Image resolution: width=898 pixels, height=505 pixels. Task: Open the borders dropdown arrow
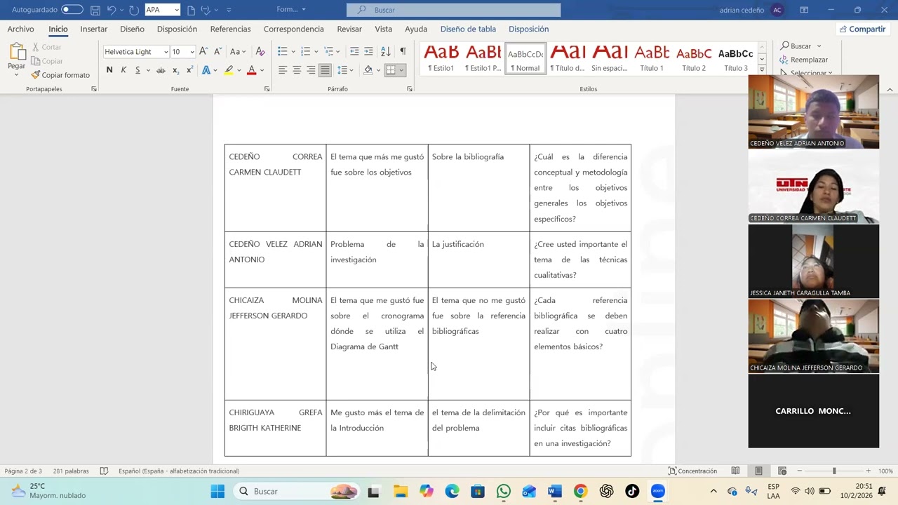click(401, 70)
